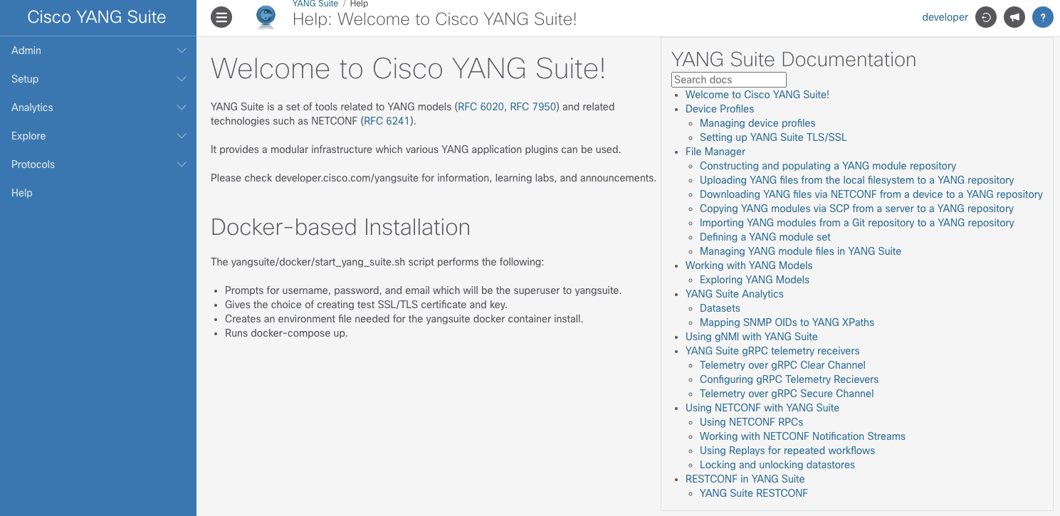Select Help in the sidebar

coord(22,193)
